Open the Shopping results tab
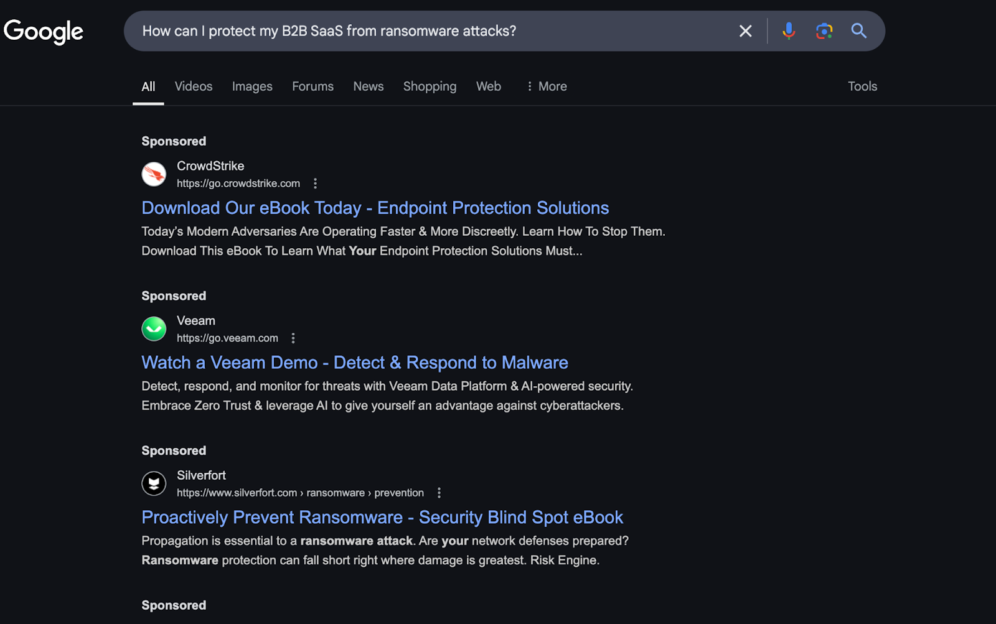Viewport: 996px width, 624px height. (x=430, y=86)
